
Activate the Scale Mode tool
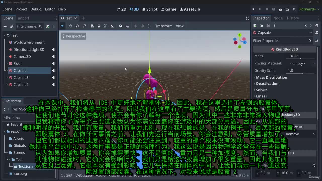pos(84,26)
